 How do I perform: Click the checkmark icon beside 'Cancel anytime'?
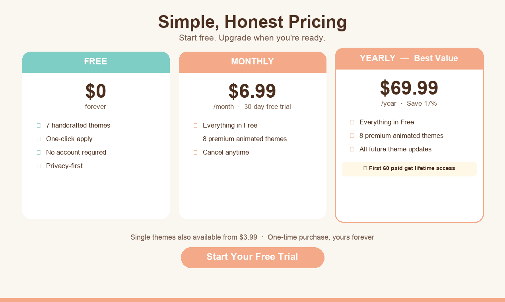(x=195, y=152)
